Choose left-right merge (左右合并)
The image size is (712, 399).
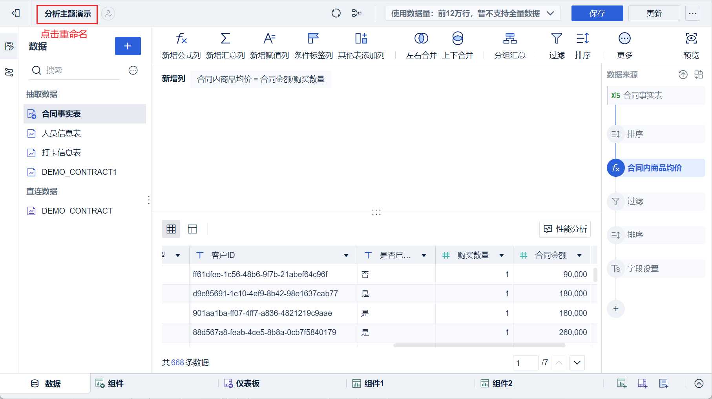(x=421, y=46)
